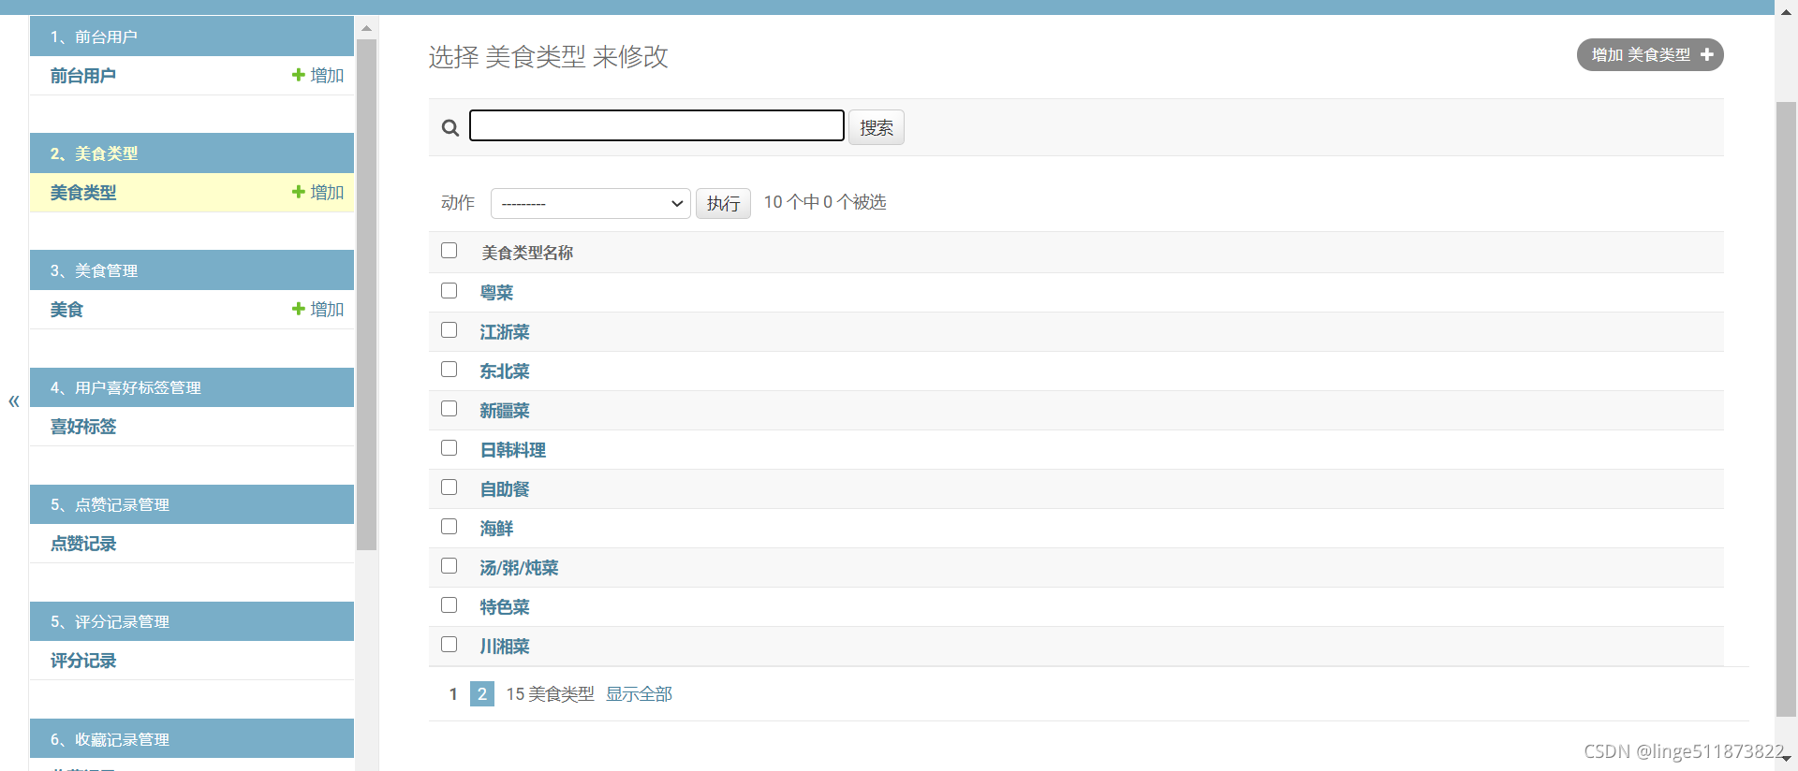Open the 日韩料理 entry

point(513,450)
